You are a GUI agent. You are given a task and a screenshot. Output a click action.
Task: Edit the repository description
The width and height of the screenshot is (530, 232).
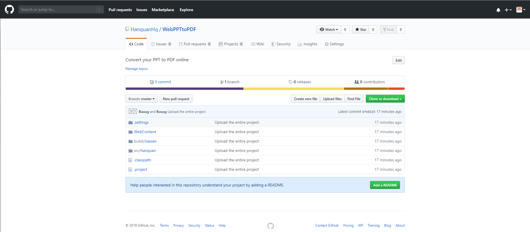399,60
